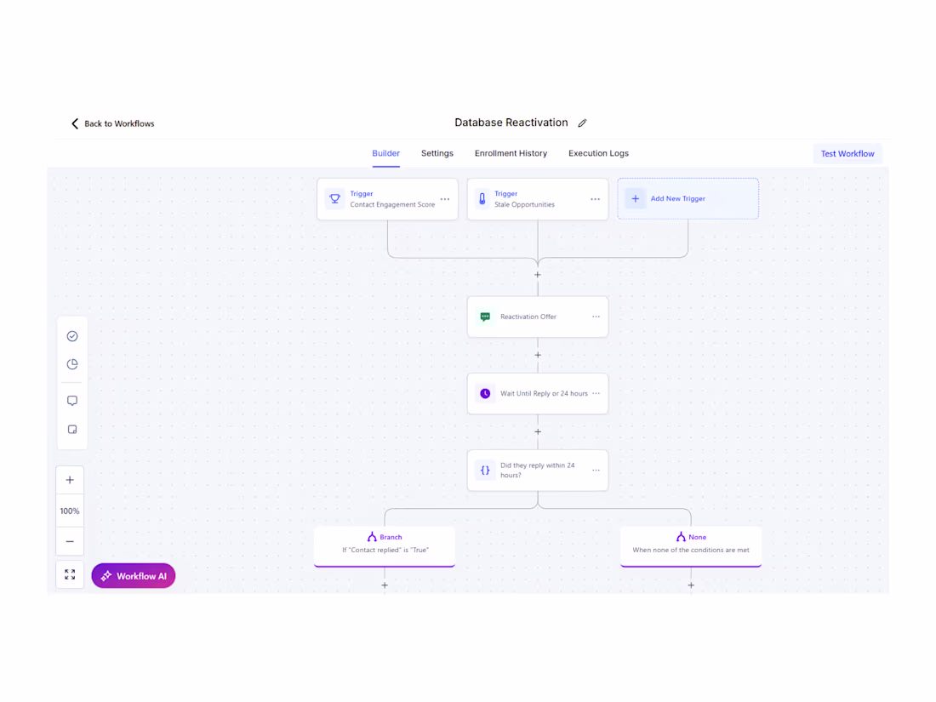Select the chat message icon on Reactivation Offer node
The width and height of the screenshot is (936, 702).
(x=485, y=316)
